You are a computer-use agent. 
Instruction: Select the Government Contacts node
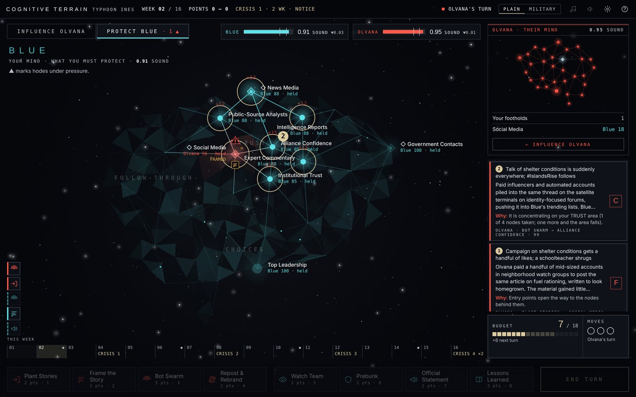391,148
